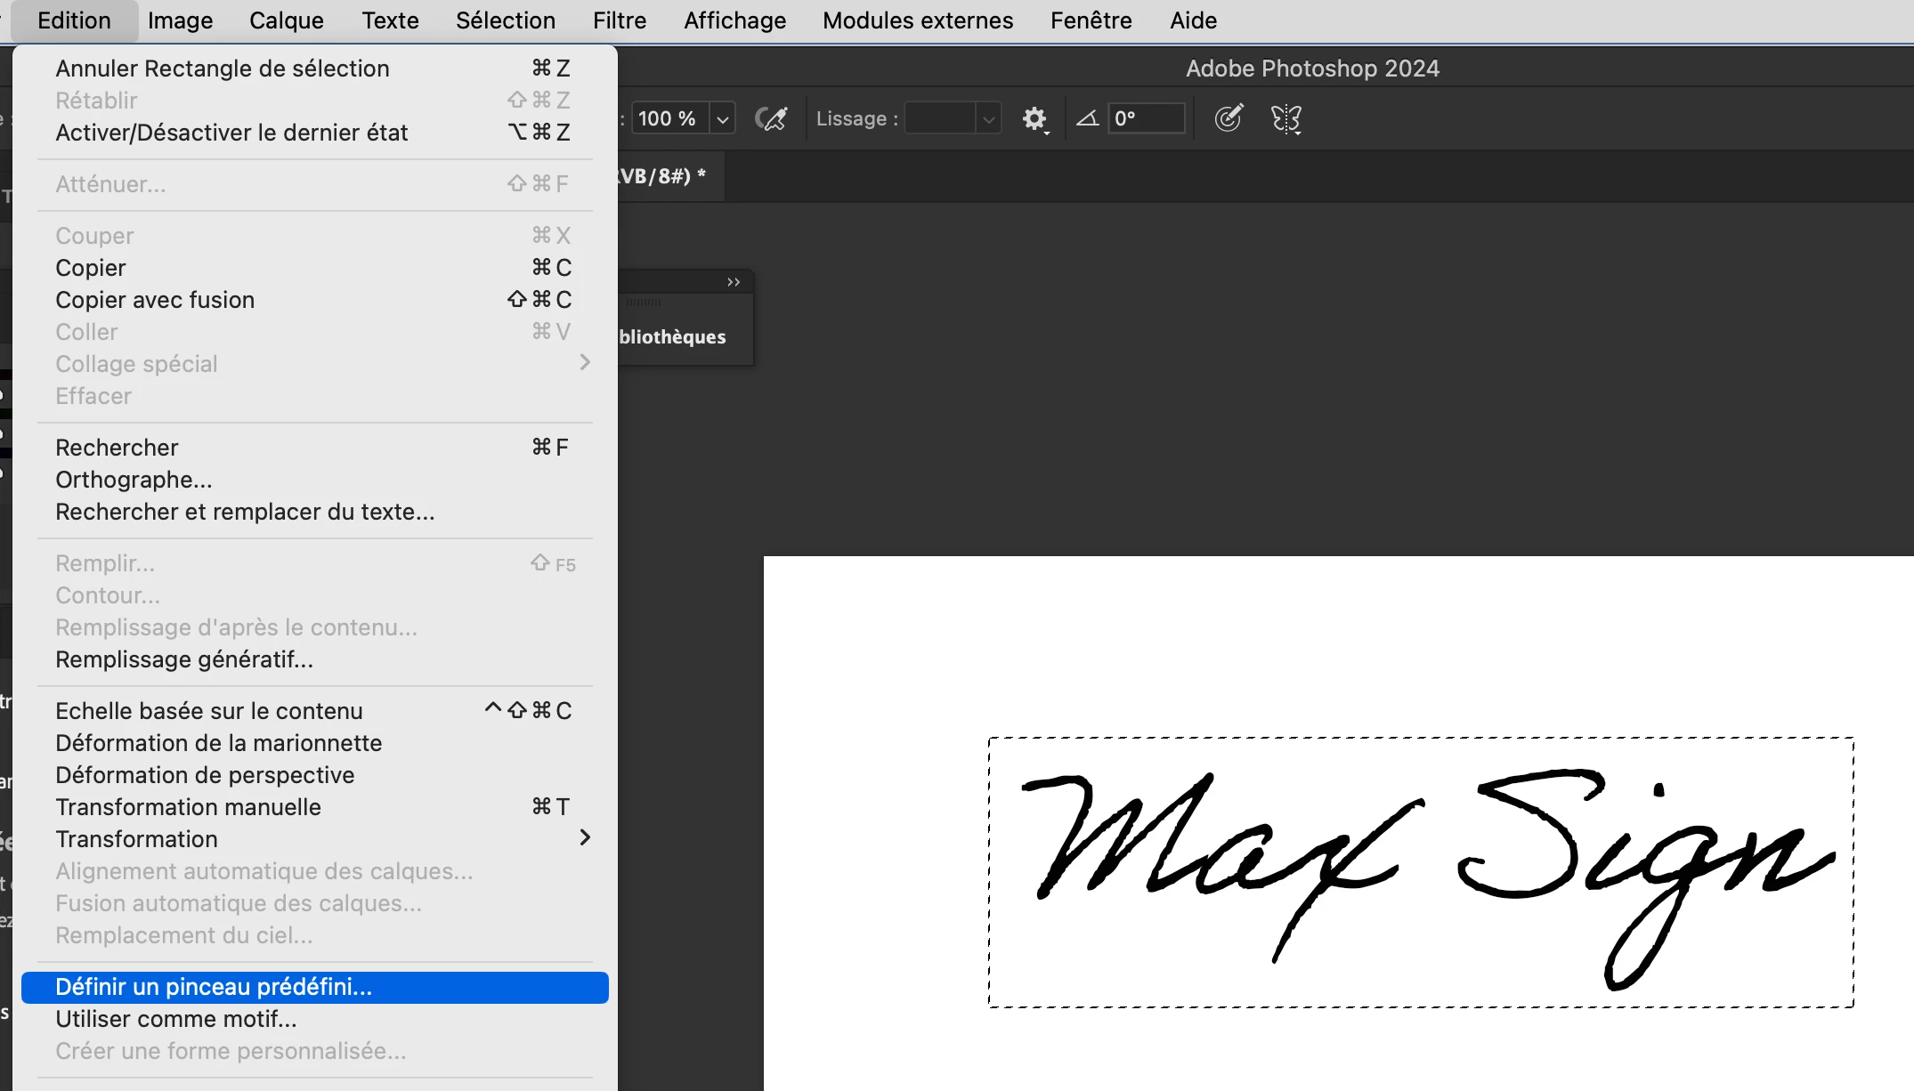This screenshot has height=1091, width=1914.
Task: Open the Calque menu in menu bar
Action: [286, 20]
